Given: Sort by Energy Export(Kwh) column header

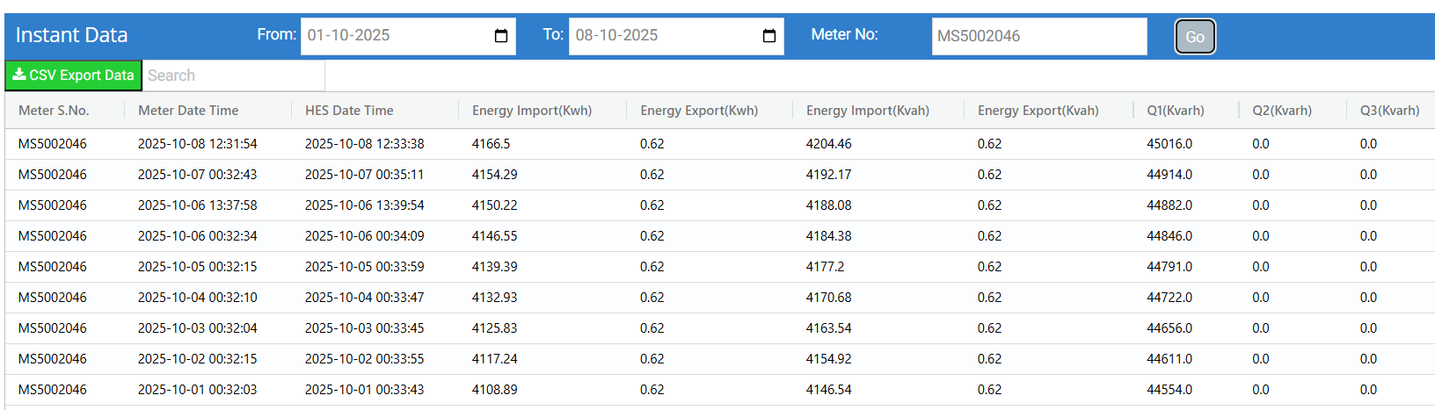Looking at the screenshot, I should [x=699, y=111].
